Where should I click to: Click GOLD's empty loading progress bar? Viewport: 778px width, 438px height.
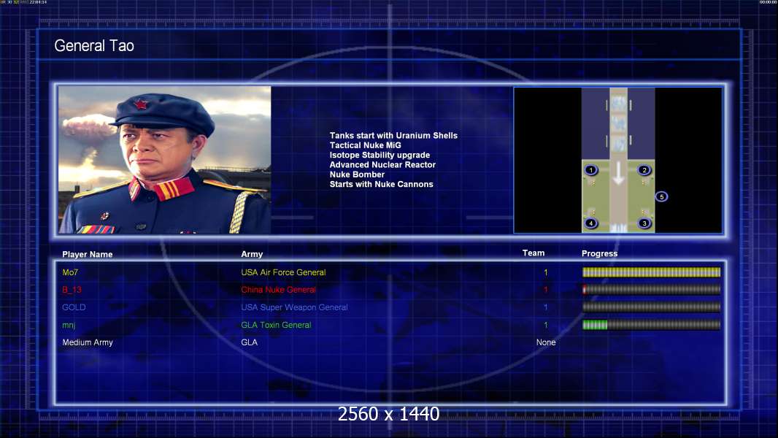(651, 307)
